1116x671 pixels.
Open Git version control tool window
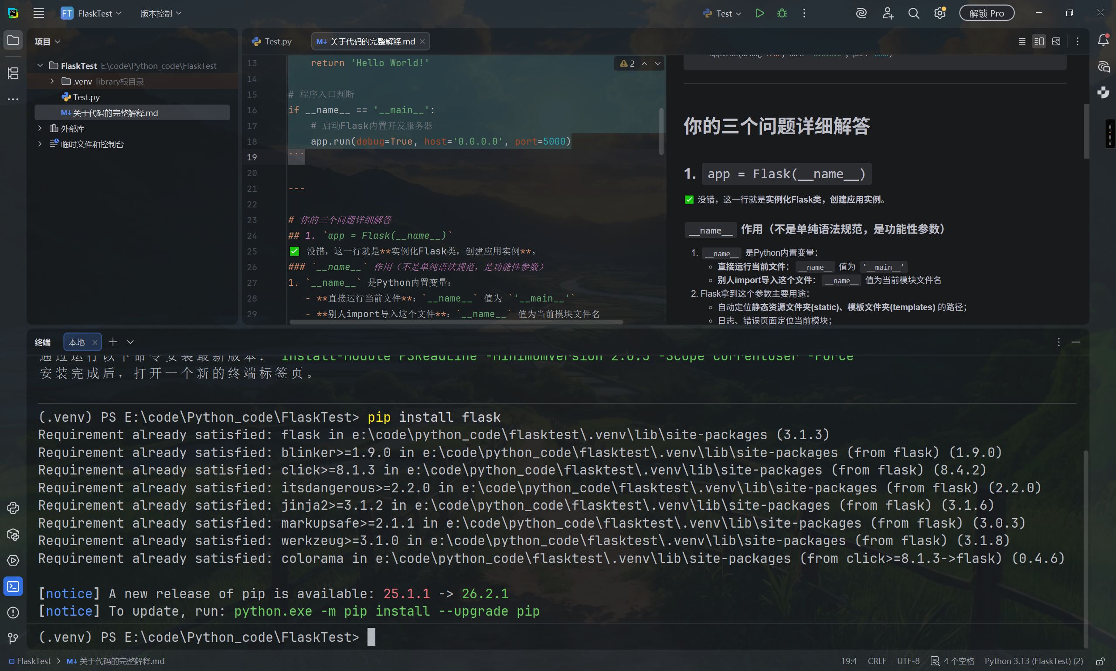point(13,638)
